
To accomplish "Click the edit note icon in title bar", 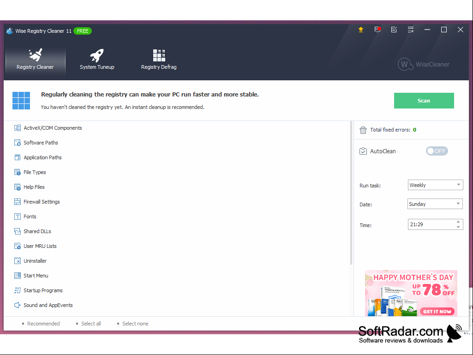I will click(x=394, y=30).
